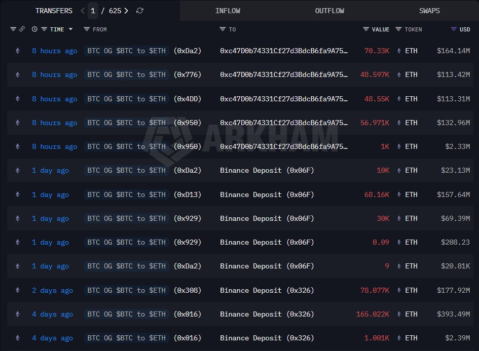Open the TOKEN column filter icon
The width and height of the screenshot is (479, 351).
point(398,29)
